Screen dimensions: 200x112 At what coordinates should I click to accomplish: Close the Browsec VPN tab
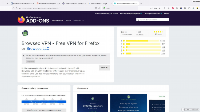(x=137, y=3)
